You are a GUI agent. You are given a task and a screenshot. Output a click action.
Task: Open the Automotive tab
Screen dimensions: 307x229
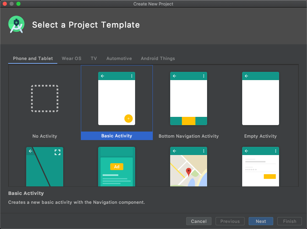tap(119, 59)
